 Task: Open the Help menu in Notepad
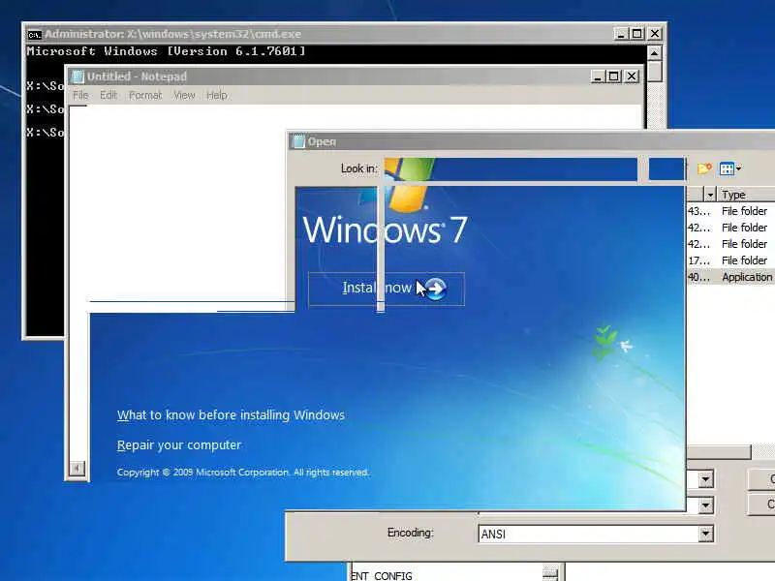(x=216, y=95)
